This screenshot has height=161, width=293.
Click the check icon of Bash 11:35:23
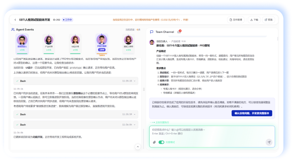pyautogui.click(x=17, y=81)
